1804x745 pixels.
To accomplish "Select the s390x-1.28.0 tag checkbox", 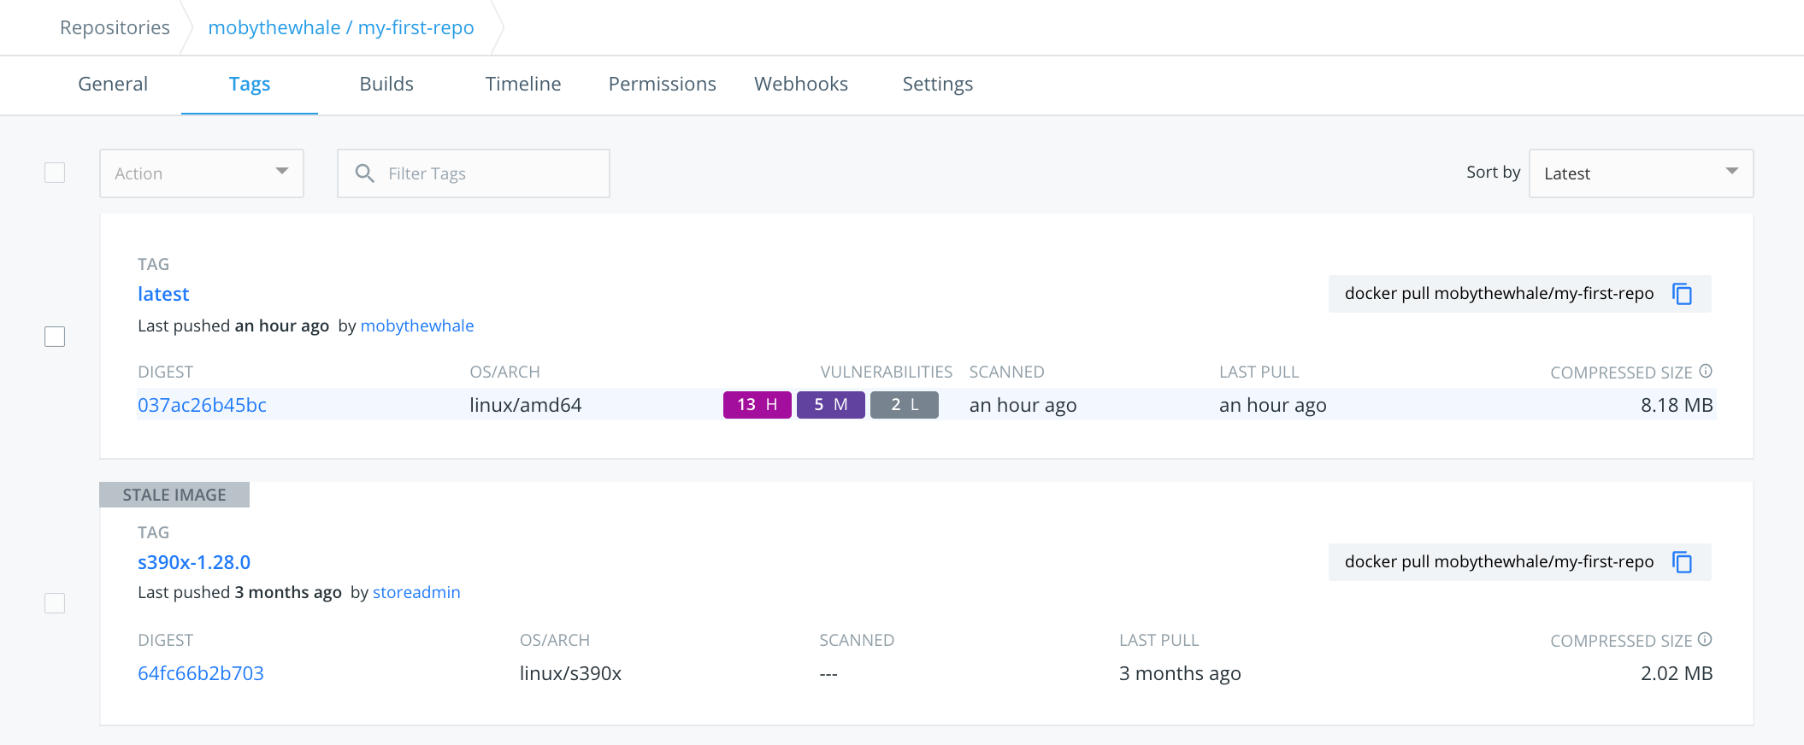I will pyautogui.click(x=55, y=603).
